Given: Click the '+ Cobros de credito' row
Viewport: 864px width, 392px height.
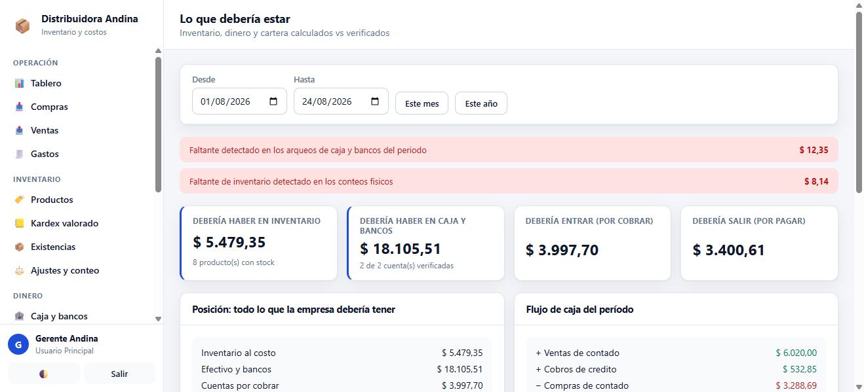Looking at the screenshot, I should pyautogui.click(x=676, y=369).
